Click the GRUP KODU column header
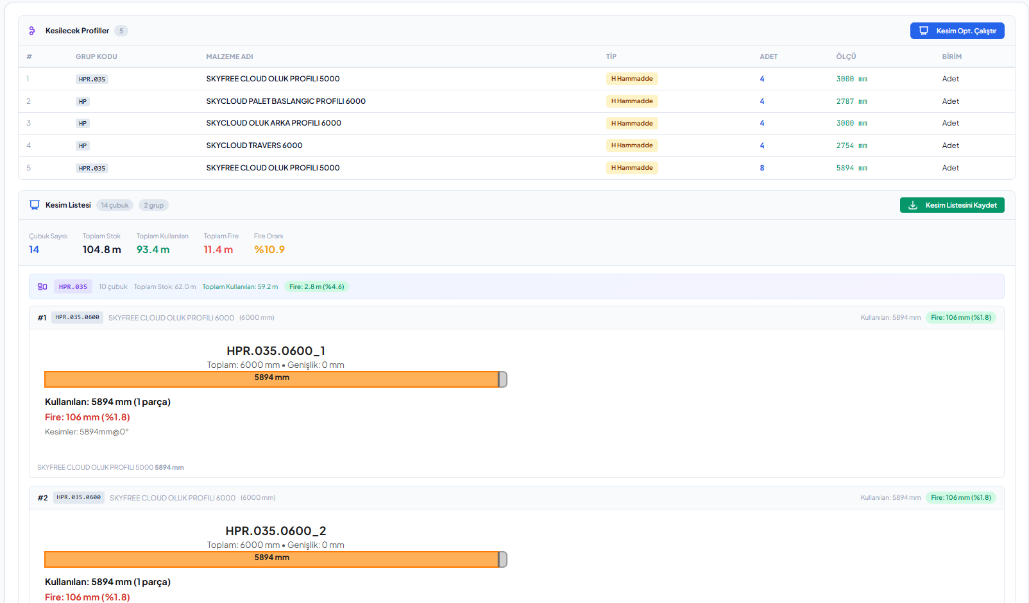1029x603 pixels. pyautogui.click(x=96, y=56)
